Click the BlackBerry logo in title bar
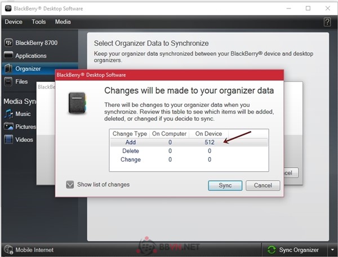338x257 pixels. tap(8, 8)
